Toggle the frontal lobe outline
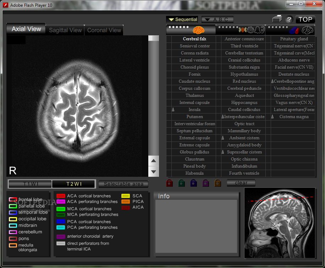The height and width of the screenshot is (268, 325). [13, 199]
